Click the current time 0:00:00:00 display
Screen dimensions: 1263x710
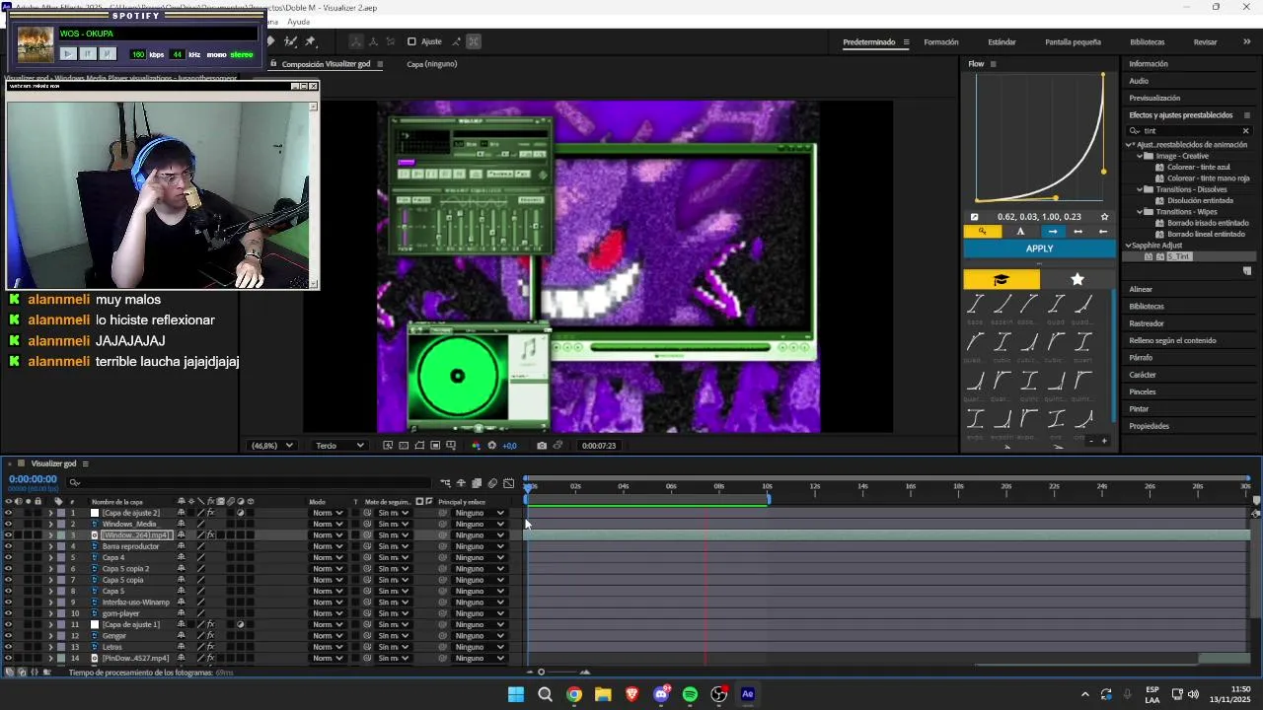[33, 479]
